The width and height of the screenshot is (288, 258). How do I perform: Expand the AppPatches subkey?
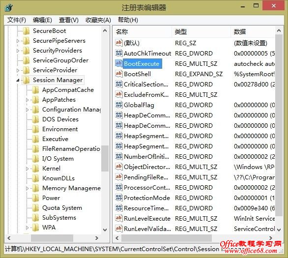(x=27, y=100)
